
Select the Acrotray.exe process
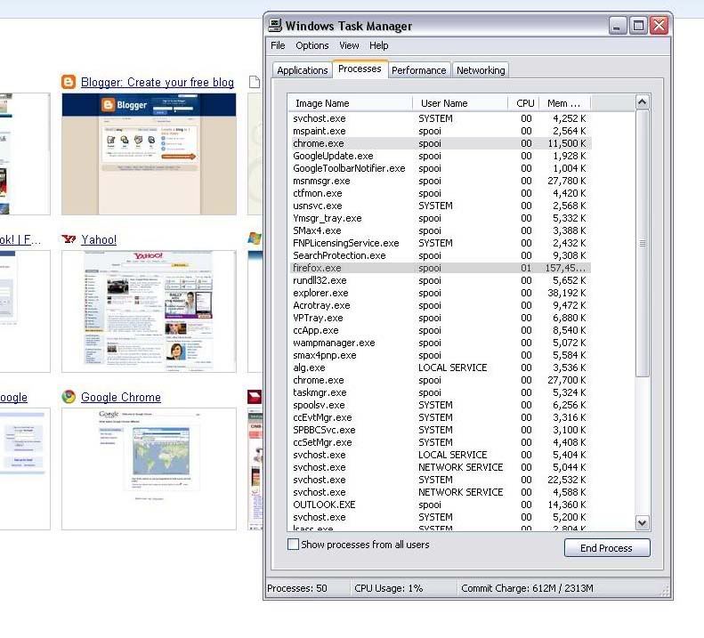coord(440,305)
